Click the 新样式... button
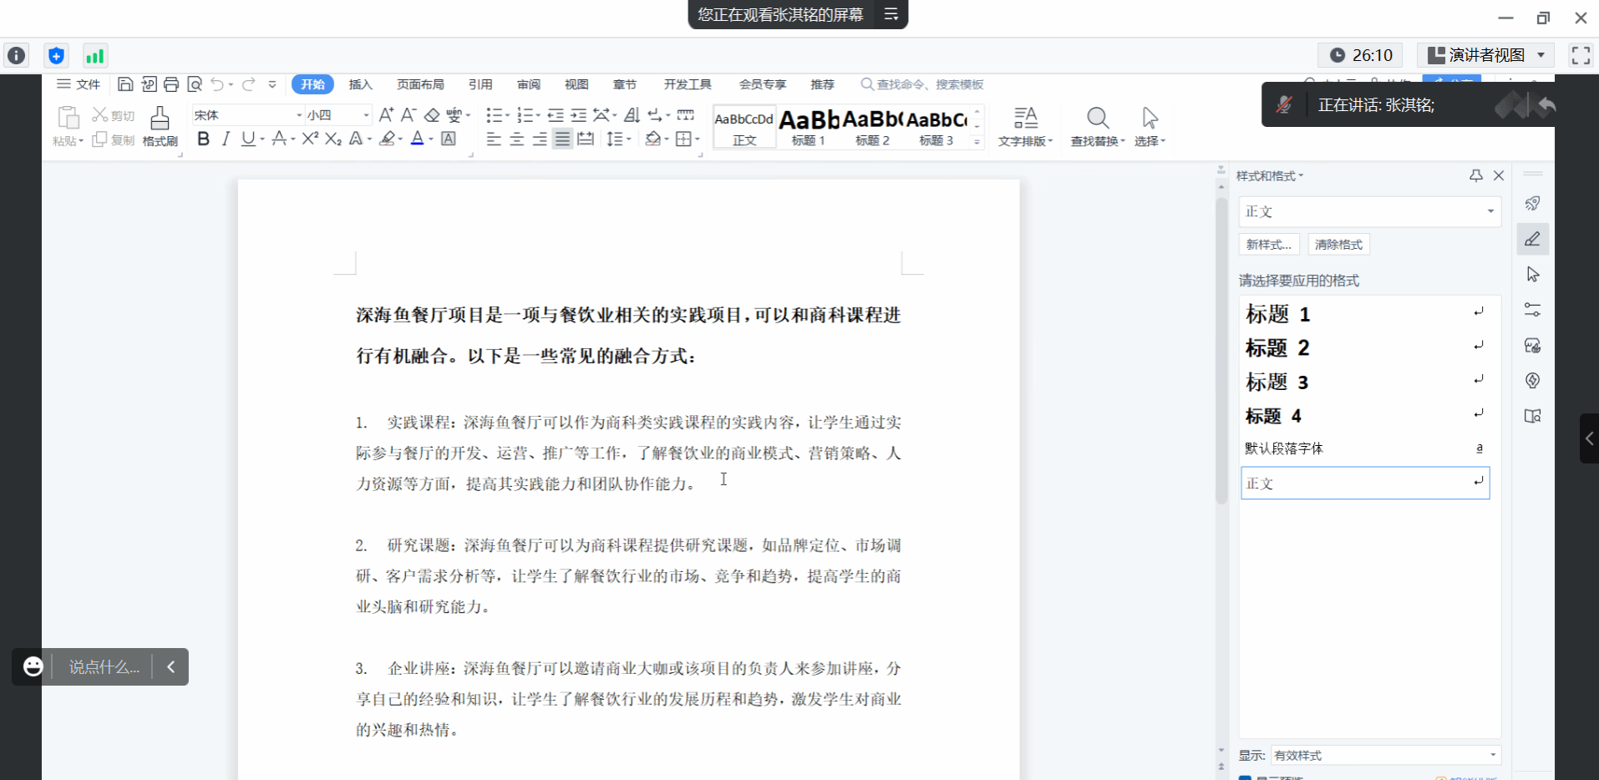 (x=1268, y=245)
